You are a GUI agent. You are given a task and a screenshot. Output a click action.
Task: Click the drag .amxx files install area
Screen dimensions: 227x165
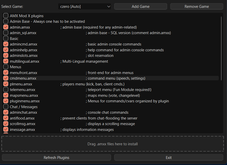coord(113,144)
